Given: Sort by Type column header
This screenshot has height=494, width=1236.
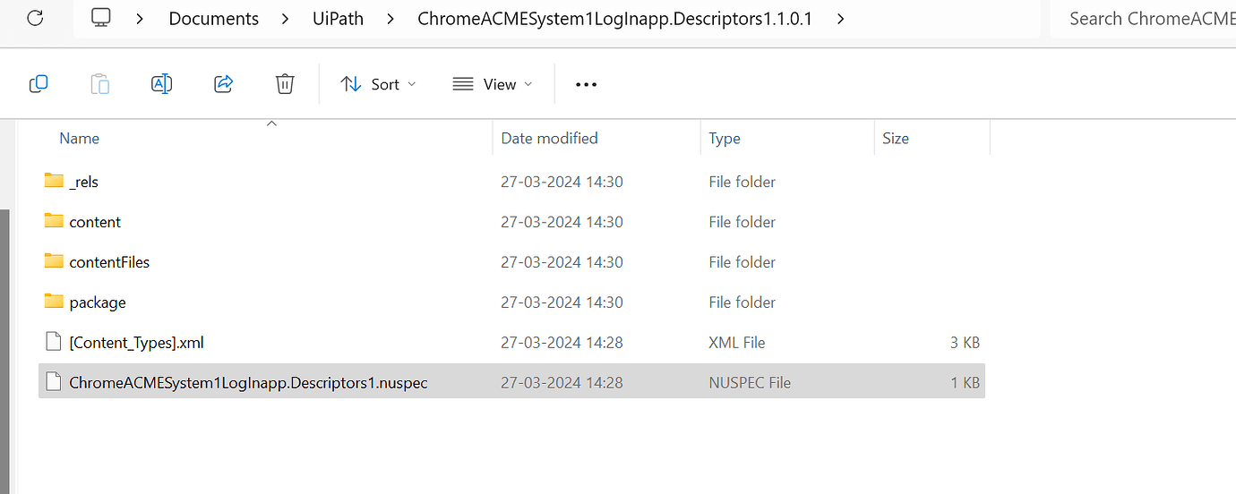Looking at the screenshot, I should (724, 138).
